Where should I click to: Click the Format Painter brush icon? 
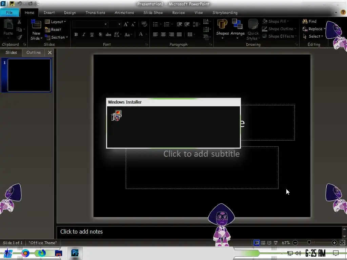(19, 37)
